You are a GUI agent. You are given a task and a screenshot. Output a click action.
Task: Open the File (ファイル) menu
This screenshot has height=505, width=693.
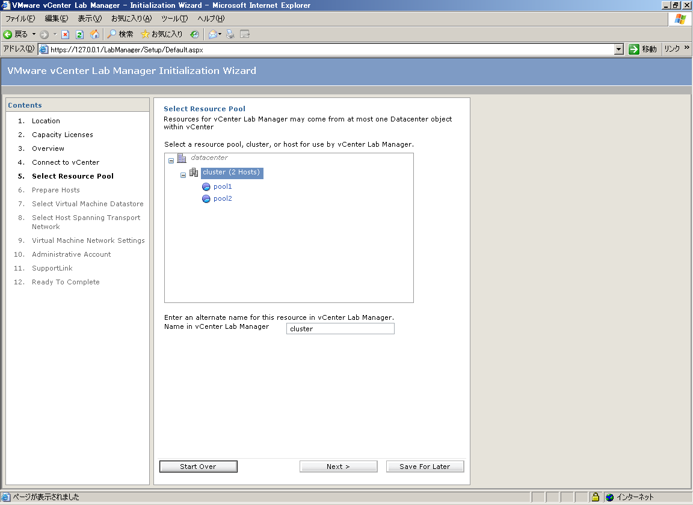(x=20, y=19)
